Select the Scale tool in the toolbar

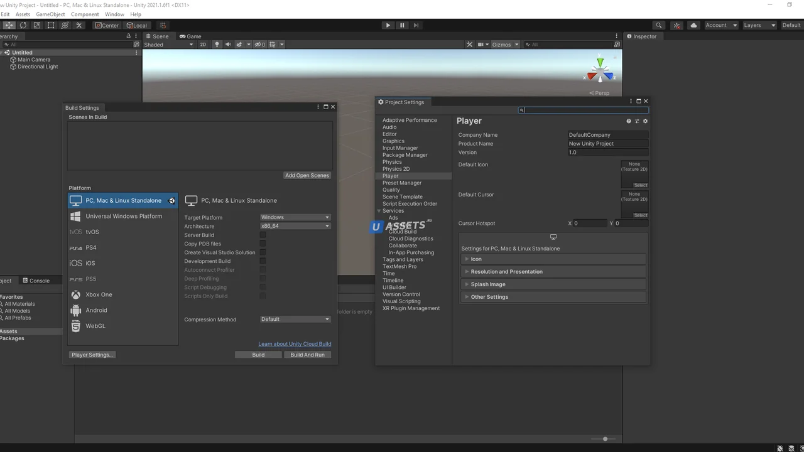click(37, 25)
